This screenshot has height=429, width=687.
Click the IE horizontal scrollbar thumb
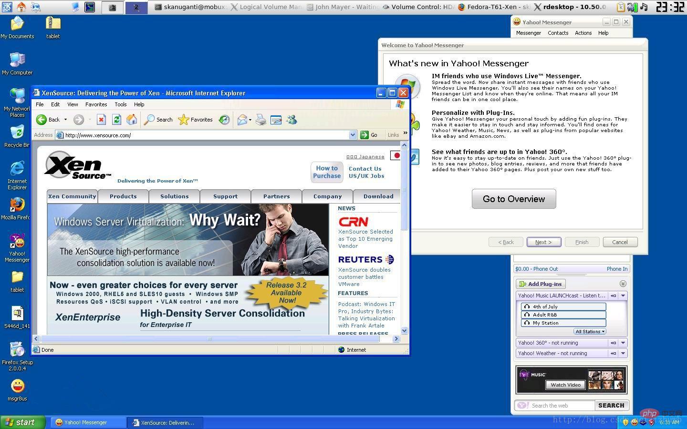coord(210,338)
